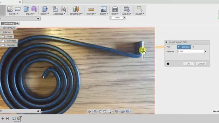
Task: Choose the Extrude tool in Create
Action: point(26,9)
